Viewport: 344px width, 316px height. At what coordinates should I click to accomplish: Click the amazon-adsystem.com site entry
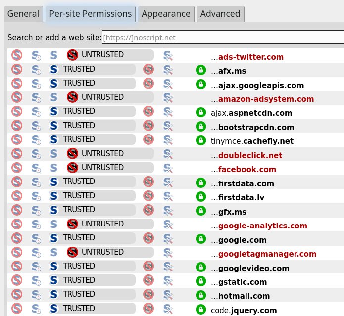coord(262,99)
